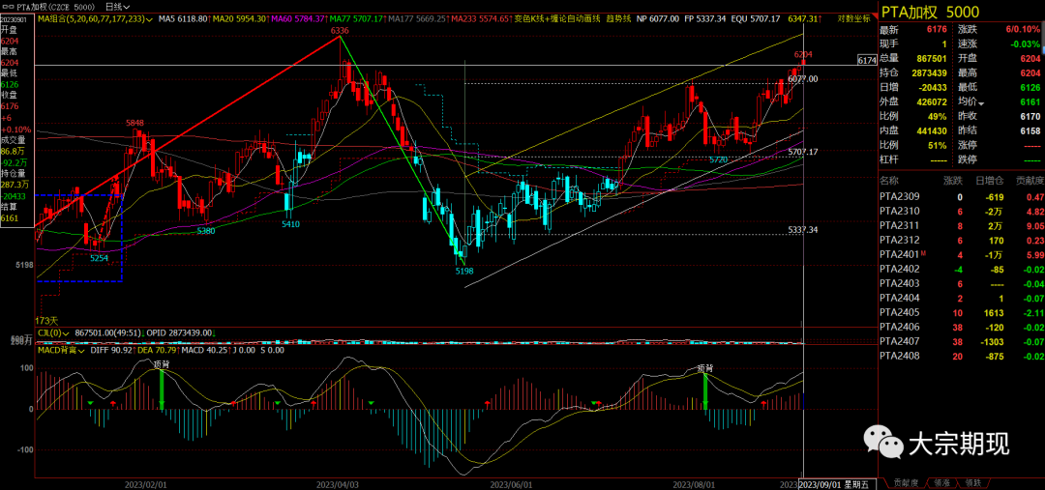Click the OPID 2873439.00 value
Viewport: 1045px width, 490px height.
(180, 332)
